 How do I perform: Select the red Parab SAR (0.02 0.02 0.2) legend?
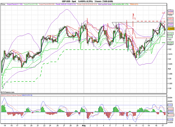tap(87, 4)
